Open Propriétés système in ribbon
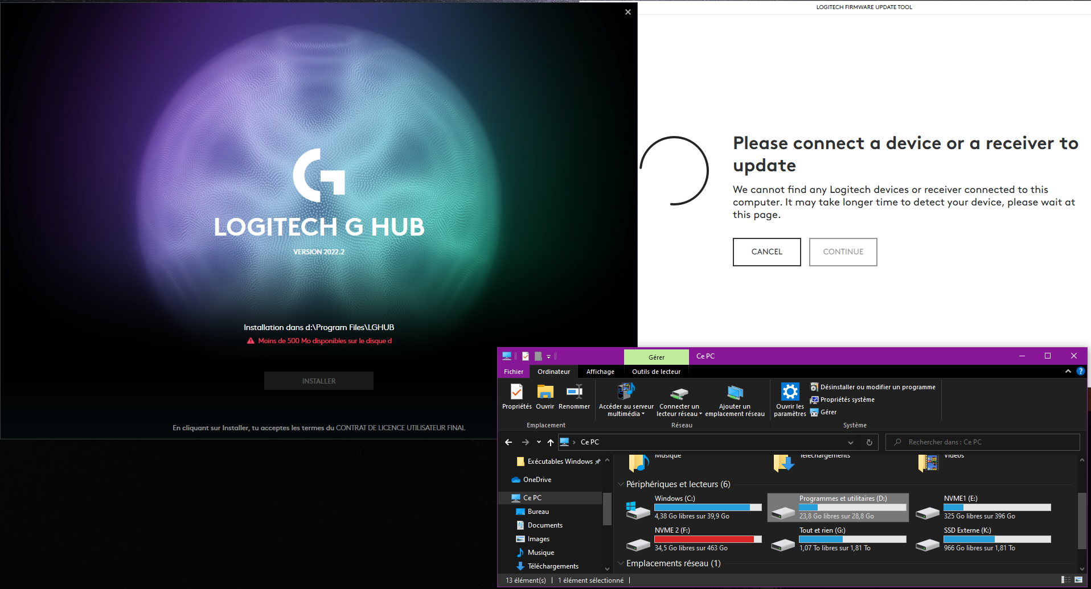Screen dimensions: 1091x589 point(842,399)
